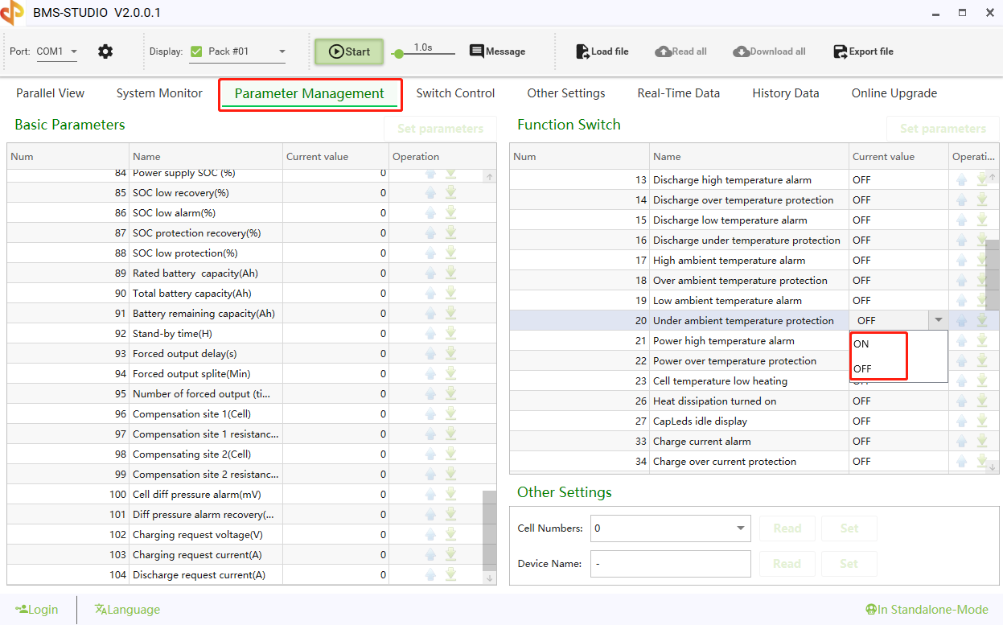Open the Switch Control tab
This screenshot has width=1003, height=625.
455,93
